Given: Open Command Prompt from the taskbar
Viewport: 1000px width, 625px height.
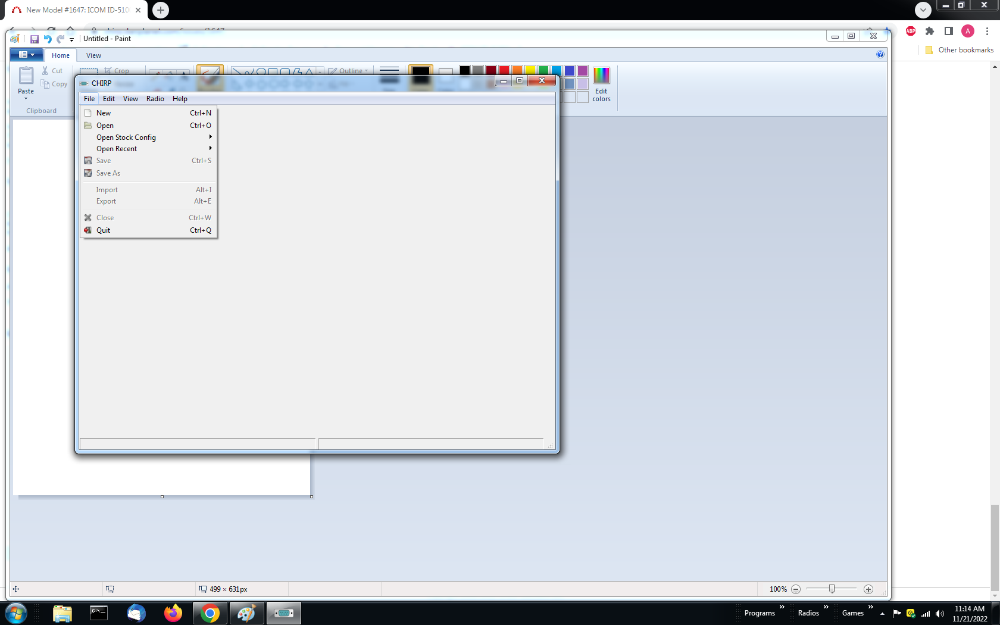Looking at the screenshot, I should click(99, 613).
